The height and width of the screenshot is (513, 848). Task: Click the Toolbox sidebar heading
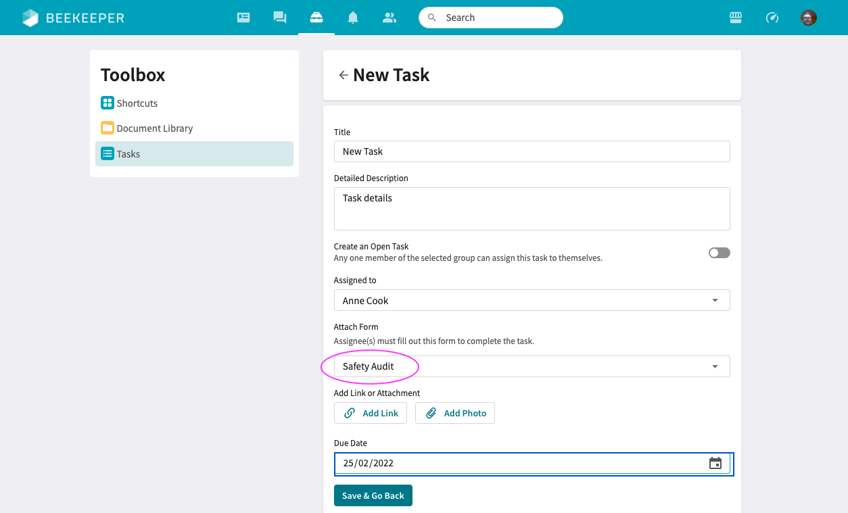coord(133,75)
